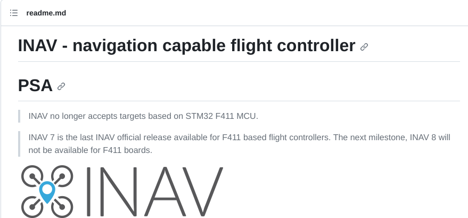Click the anchor link icon next to PSA
The width and height of the screenshot is (468, 218).
tap(61, 86)
